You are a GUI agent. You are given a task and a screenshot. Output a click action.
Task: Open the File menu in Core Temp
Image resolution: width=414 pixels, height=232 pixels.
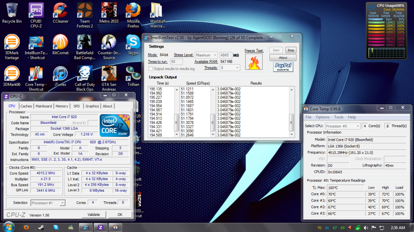308,117
